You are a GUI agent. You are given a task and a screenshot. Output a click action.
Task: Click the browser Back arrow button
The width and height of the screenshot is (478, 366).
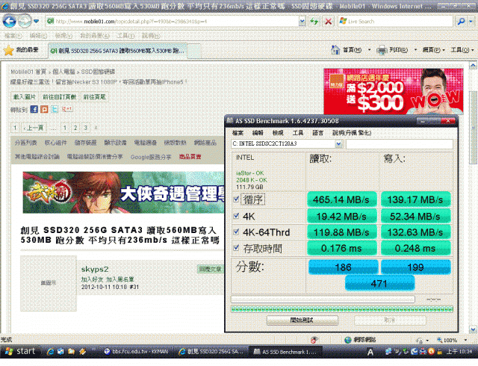tap(10, 21)
